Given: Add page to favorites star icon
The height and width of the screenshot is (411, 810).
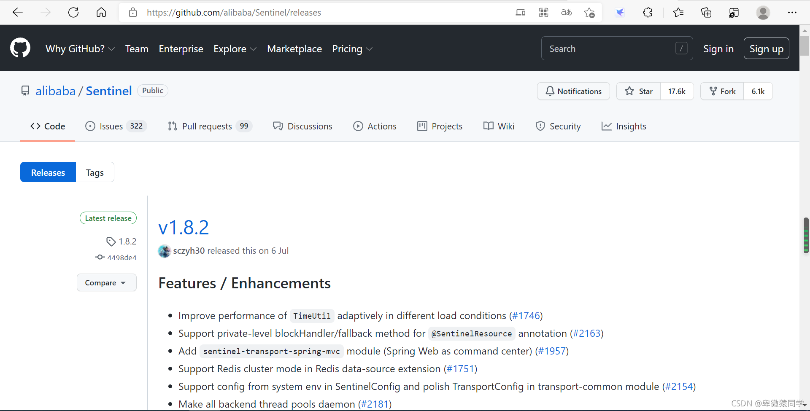Looking at the screenshot, I should click(589, 13).
